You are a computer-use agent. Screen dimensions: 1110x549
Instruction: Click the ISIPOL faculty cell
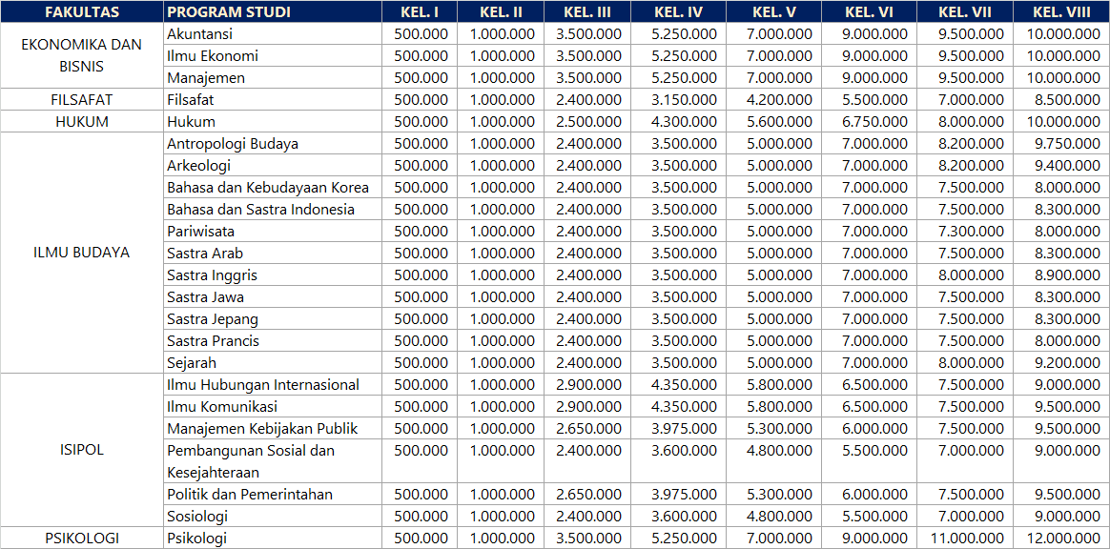pos(81,450)
